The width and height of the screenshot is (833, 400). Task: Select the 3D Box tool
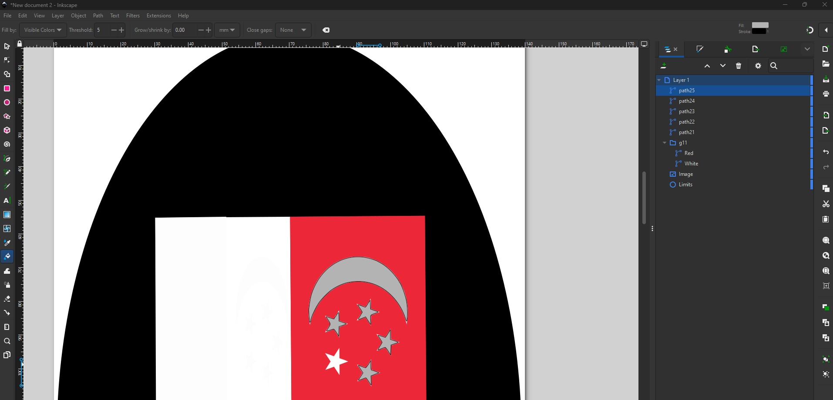[7, 131]
